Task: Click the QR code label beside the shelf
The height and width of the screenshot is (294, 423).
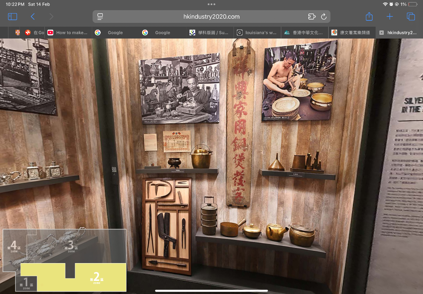Action: coord(113,169)
